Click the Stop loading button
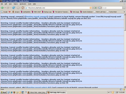 tap(18, 8)
